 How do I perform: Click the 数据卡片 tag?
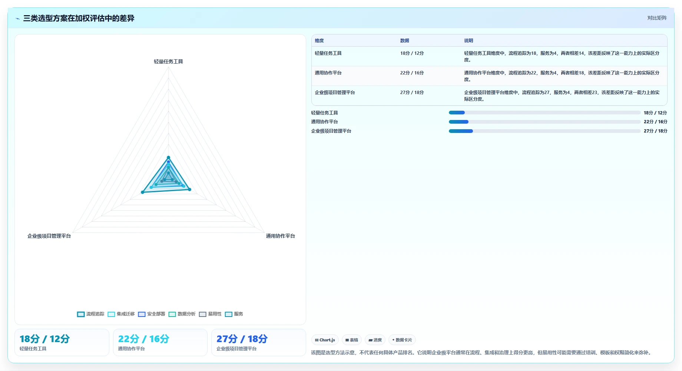[402, 340]
